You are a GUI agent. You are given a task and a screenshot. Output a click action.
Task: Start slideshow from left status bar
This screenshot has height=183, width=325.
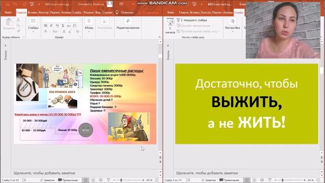pyautogui.click(x=108, y=180)
